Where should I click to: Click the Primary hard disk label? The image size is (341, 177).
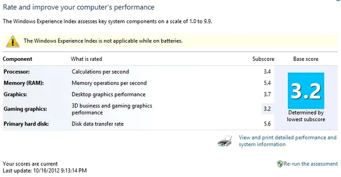pos(26,124)
